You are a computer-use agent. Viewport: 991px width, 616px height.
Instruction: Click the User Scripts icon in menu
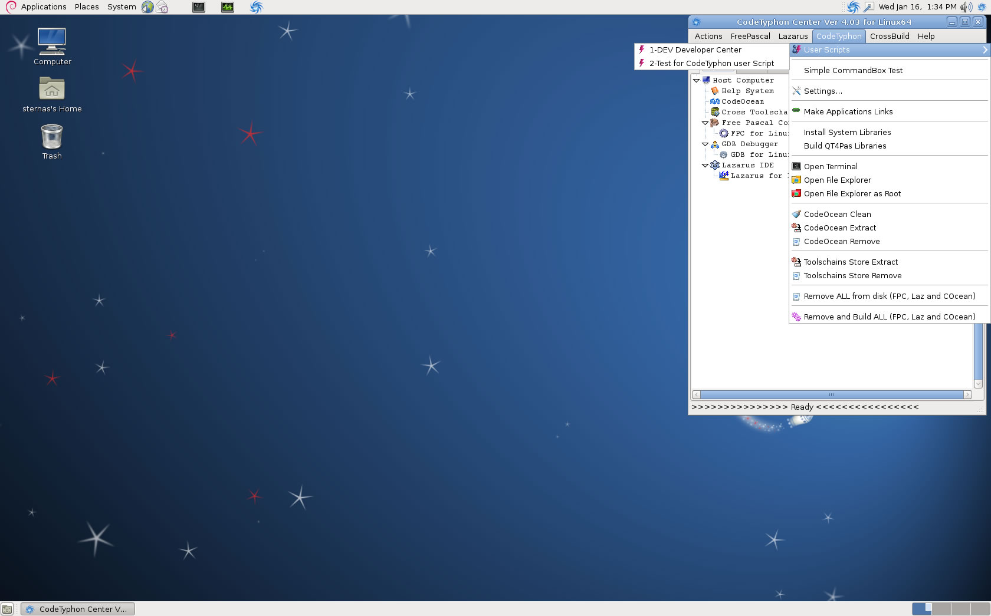[x=796, y=50]
